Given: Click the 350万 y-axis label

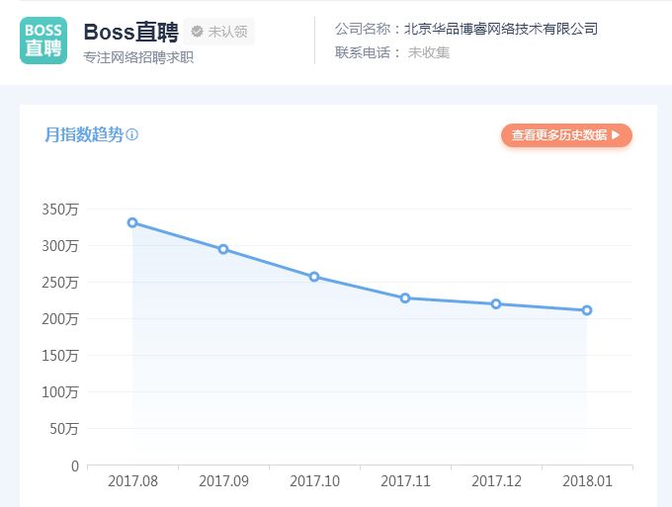Looking at the screenshot, I should pos(60,210).
